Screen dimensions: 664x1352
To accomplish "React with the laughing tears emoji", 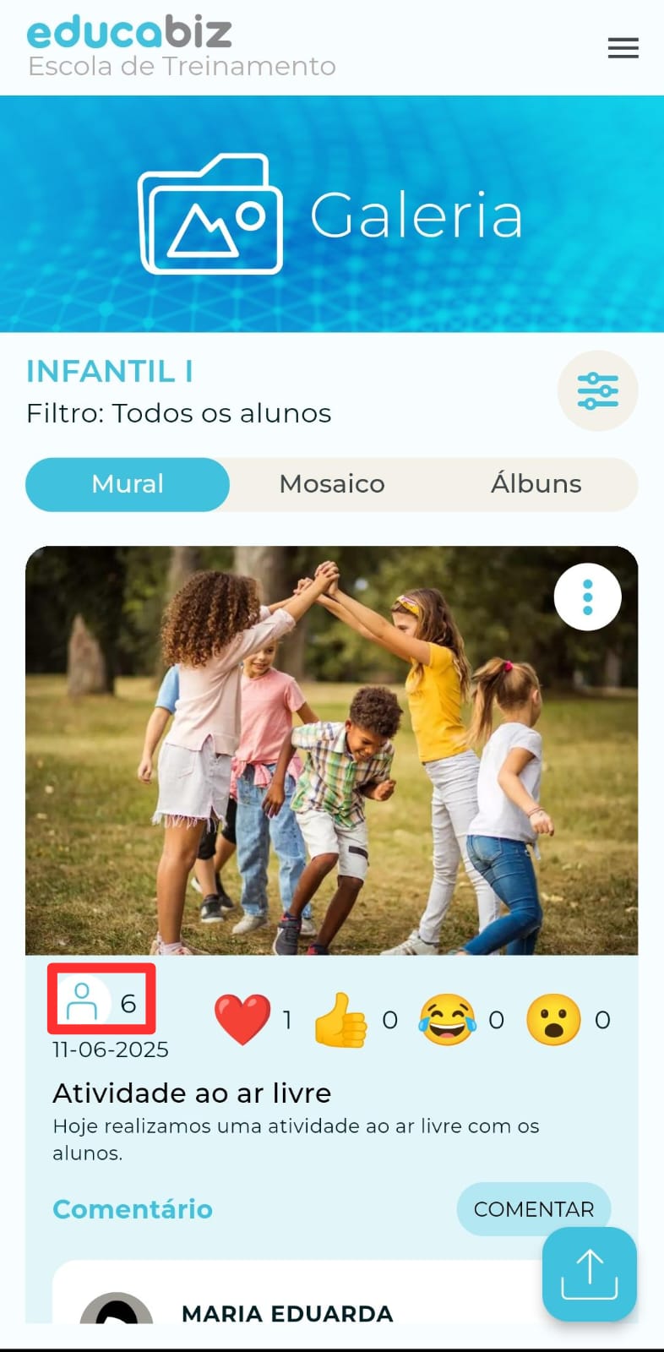I will click(447, 1019).
